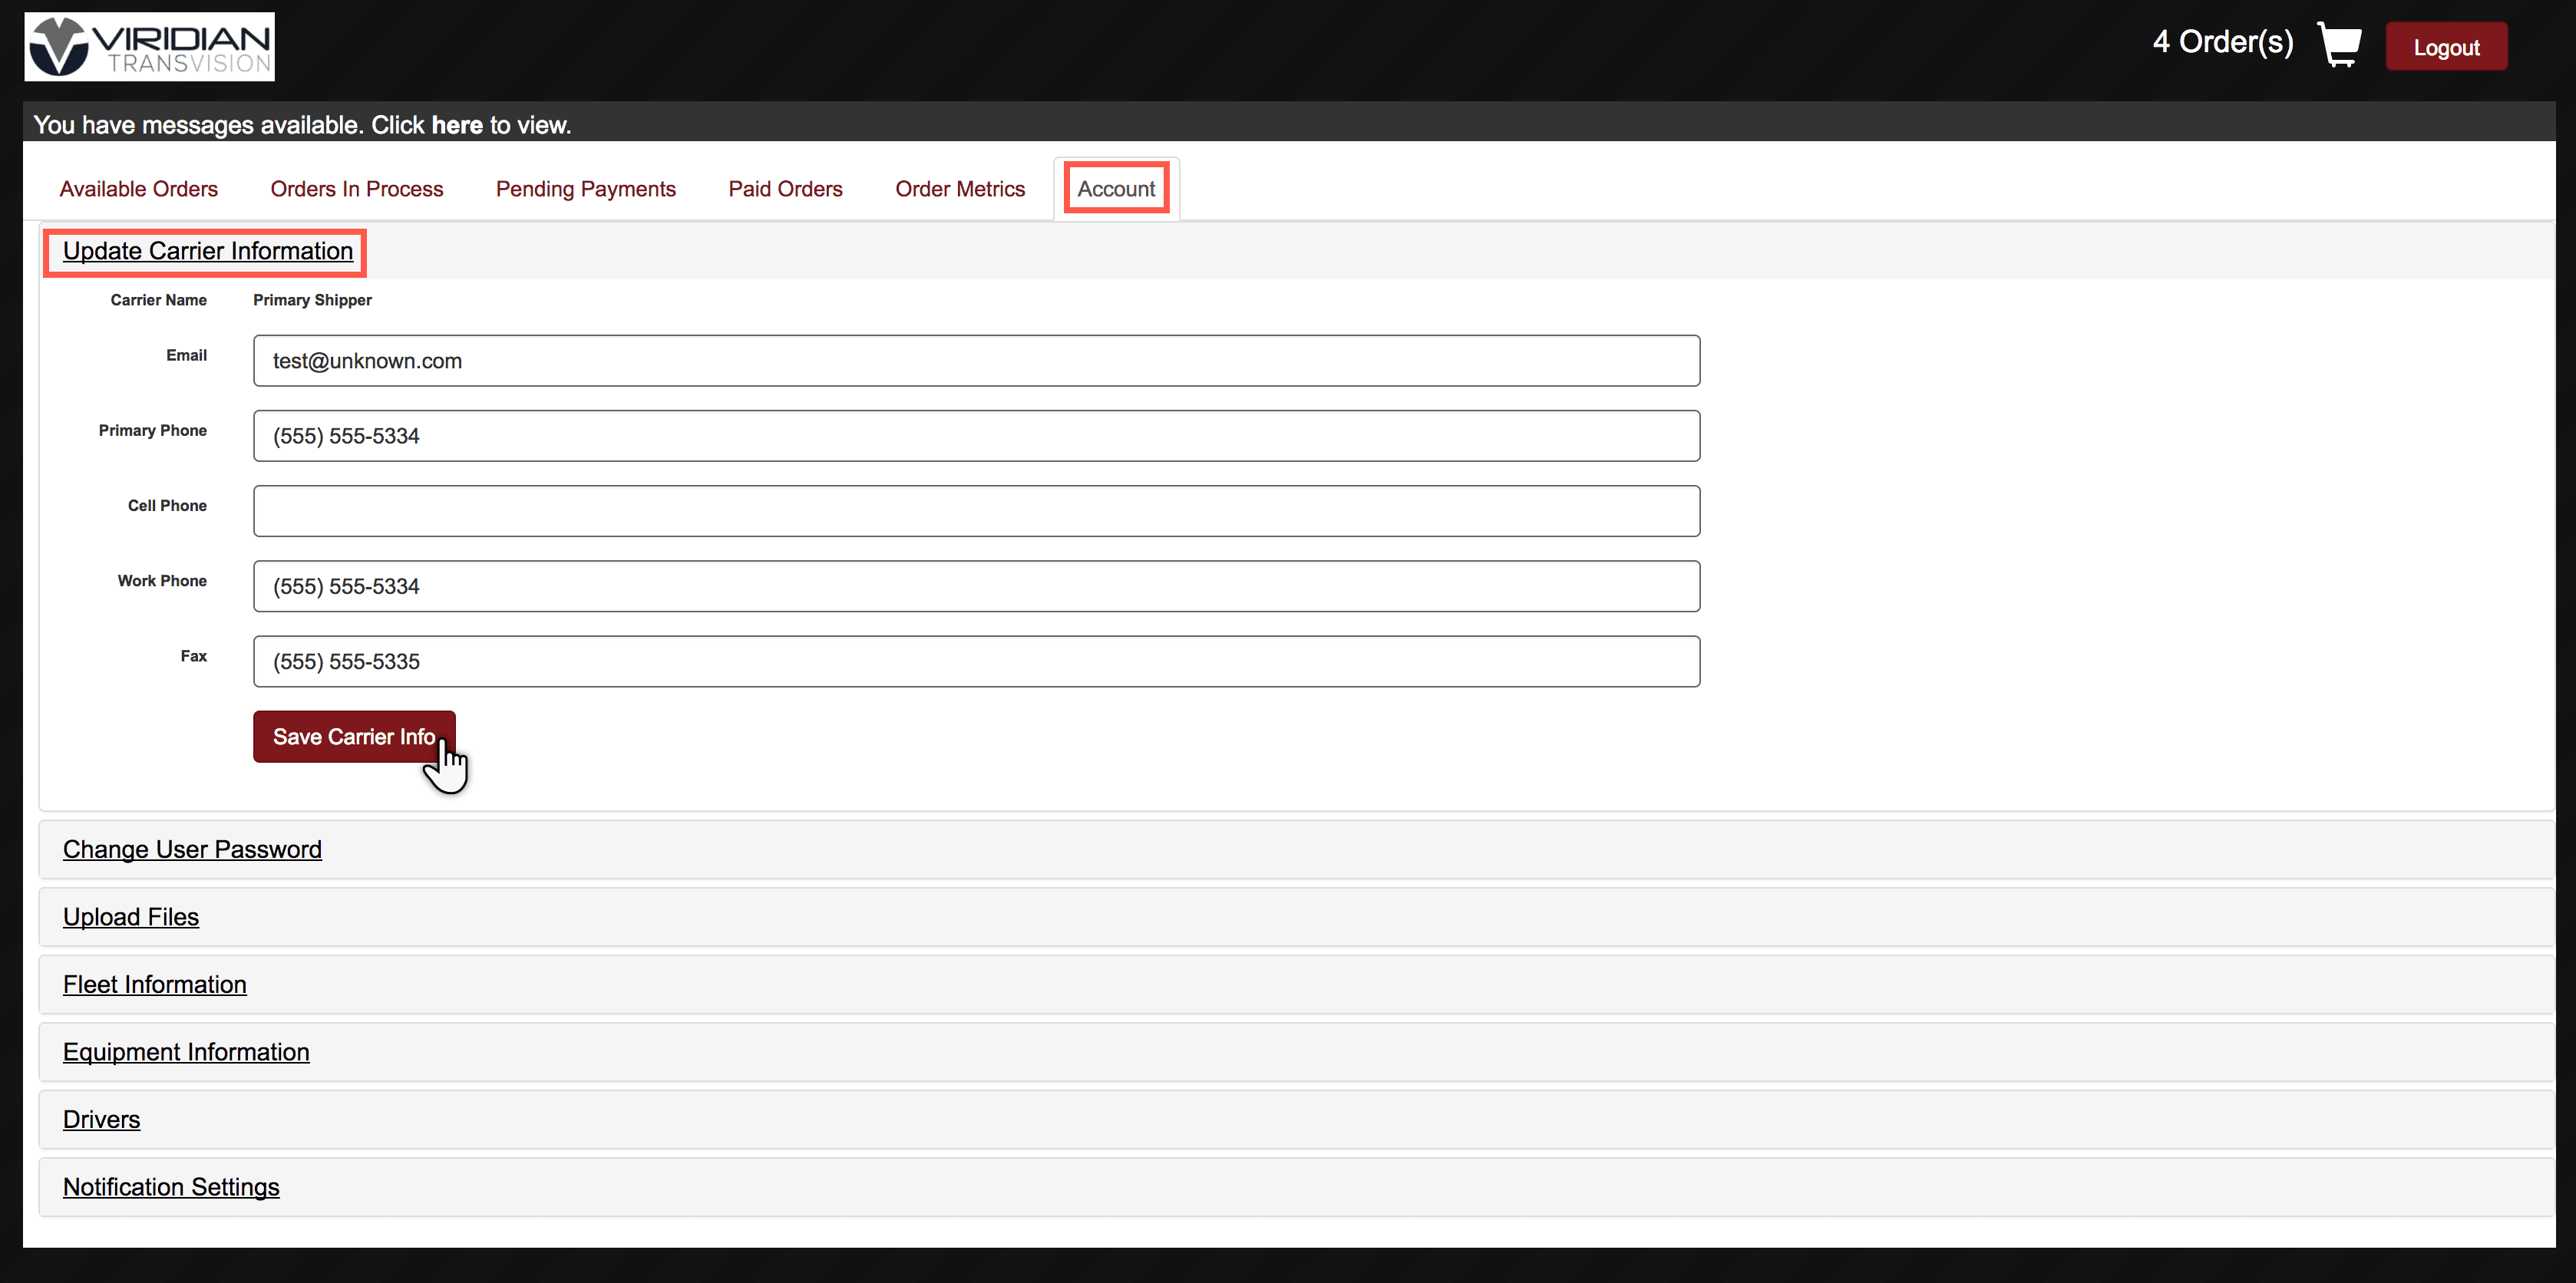Select the Account tab
This screenshot has height=1283, width=2576.
[x=1116, y=189]
